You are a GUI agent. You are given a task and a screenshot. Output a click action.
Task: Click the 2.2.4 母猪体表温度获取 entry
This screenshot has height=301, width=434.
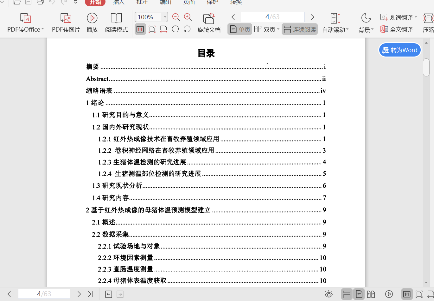(212, 280)
